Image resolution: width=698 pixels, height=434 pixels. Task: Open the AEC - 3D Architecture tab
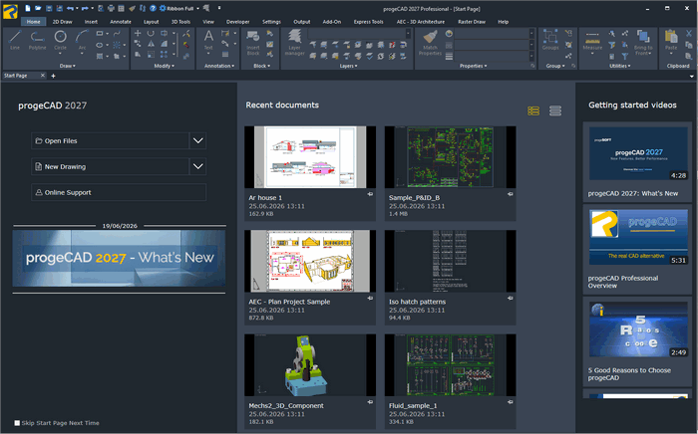click(x=420, y=22)
